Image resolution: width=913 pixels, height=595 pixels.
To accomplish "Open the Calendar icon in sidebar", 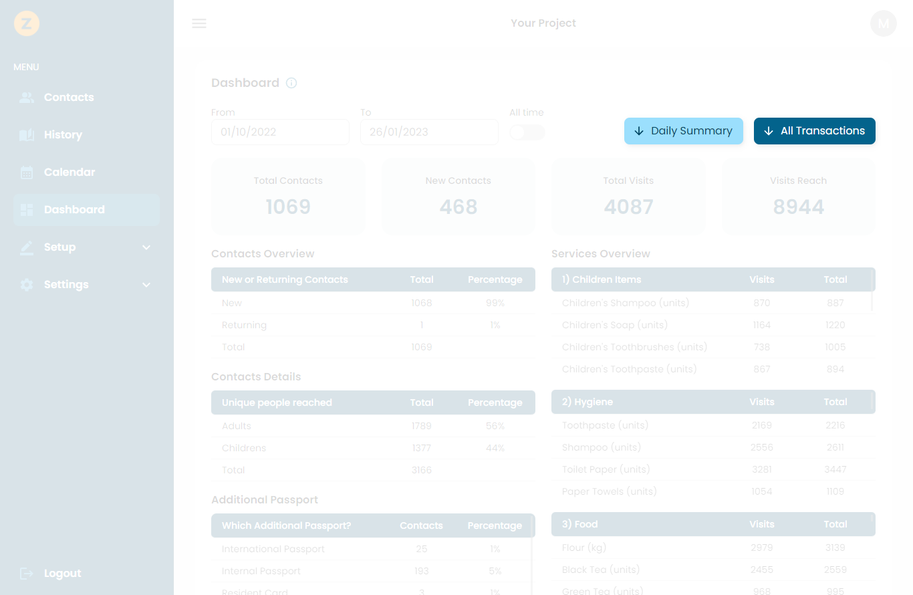I will [x=27, y=172].
